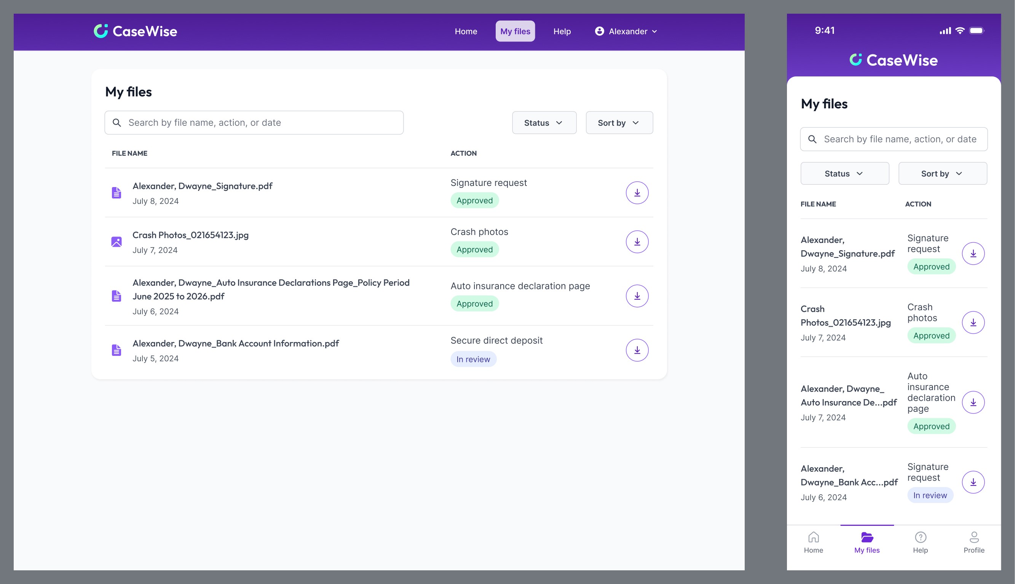The width and height of the screenshot is (1015, 584).
Task: Click the image file icon beside Crash Photos
Action: (x=117, y=242)
